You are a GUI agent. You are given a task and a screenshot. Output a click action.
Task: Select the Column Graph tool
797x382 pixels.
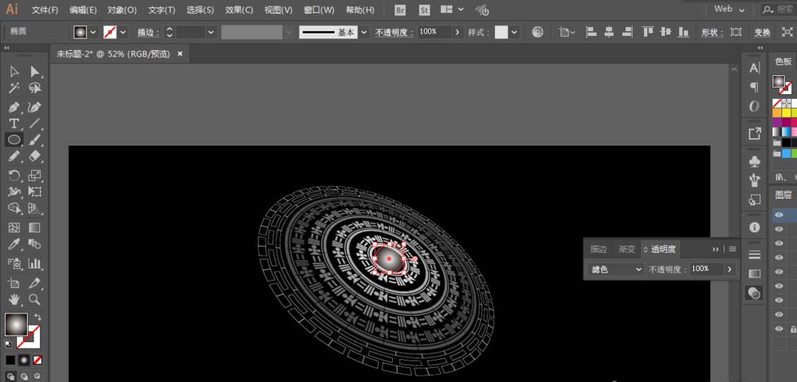(x=34, y=263)
